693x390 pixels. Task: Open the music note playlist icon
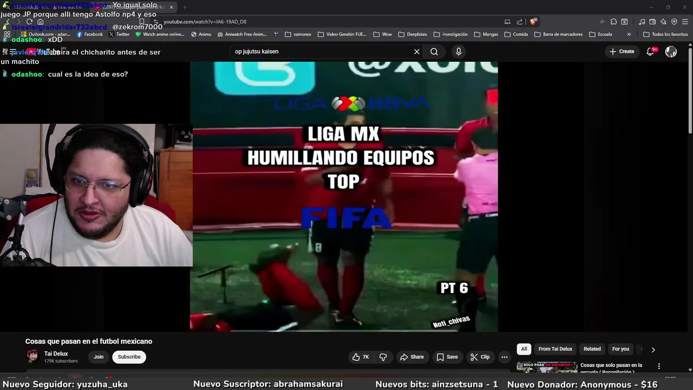click(x=642, y=22)
